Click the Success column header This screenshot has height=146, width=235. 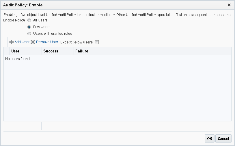pos(51,51)
